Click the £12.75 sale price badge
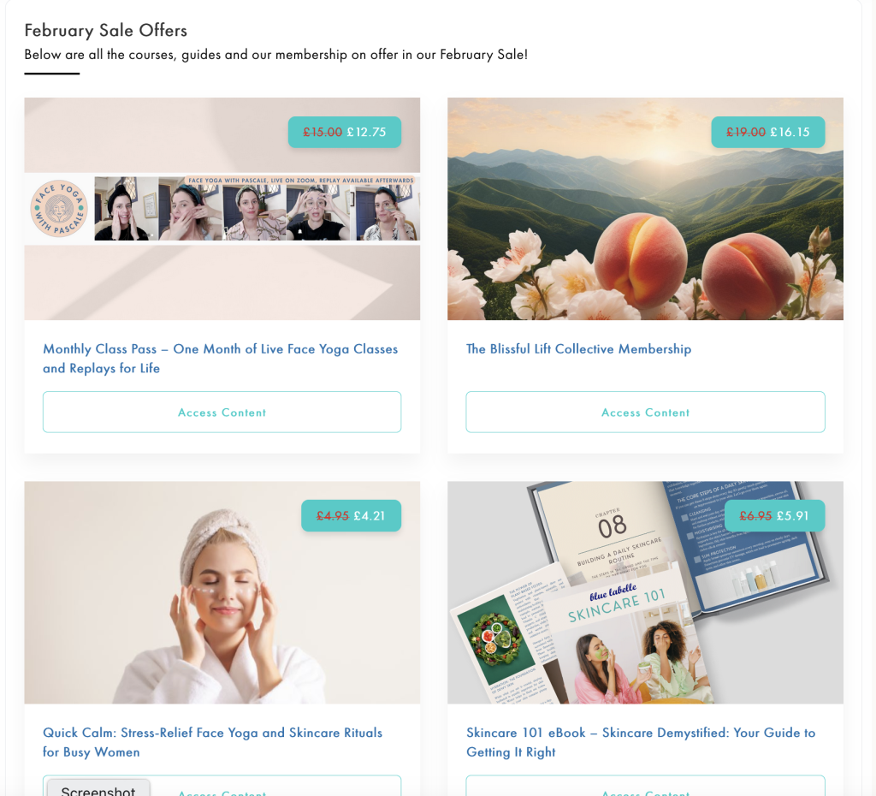Screen dimensions: 876x796 pyautogui.click(x=345, y=132)
